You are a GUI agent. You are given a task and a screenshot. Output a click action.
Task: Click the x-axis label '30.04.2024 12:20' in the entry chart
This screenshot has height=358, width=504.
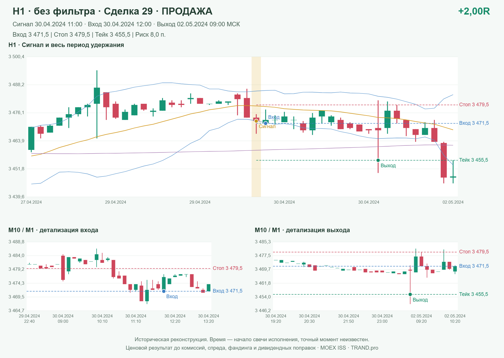click(175, 319)
